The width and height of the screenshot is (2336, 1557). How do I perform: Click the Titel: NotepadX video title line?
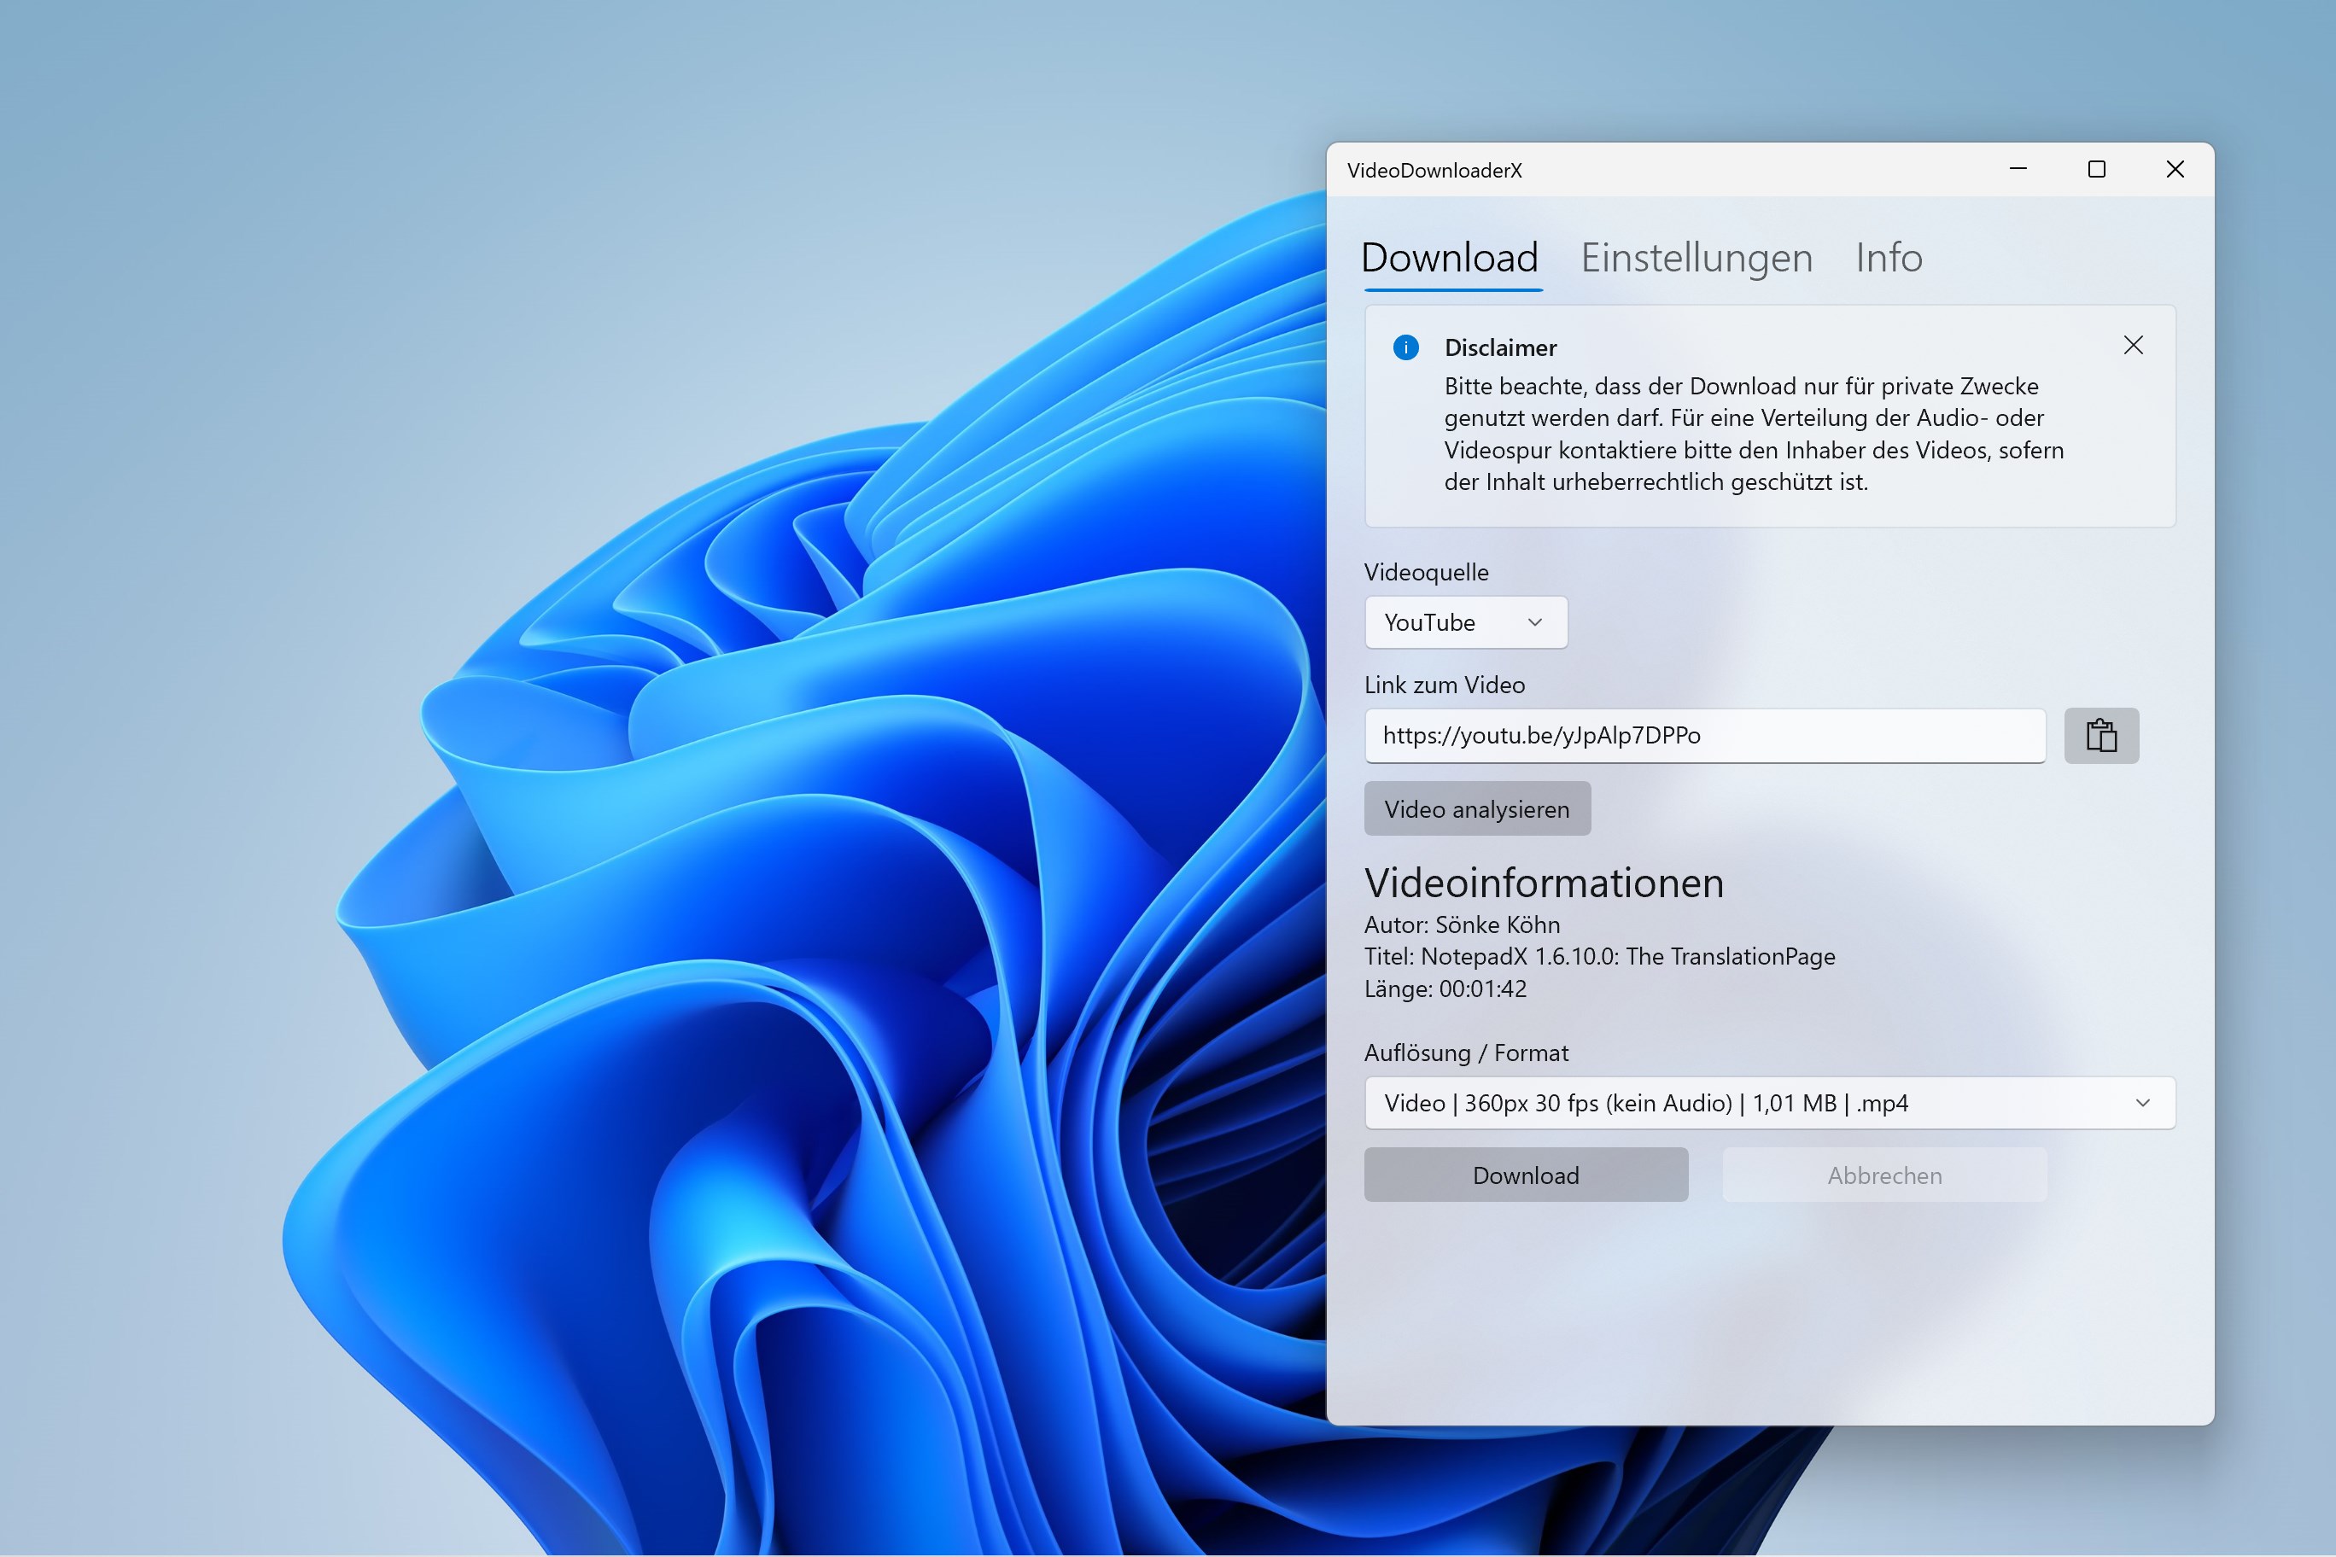[x=1599, y=956]
